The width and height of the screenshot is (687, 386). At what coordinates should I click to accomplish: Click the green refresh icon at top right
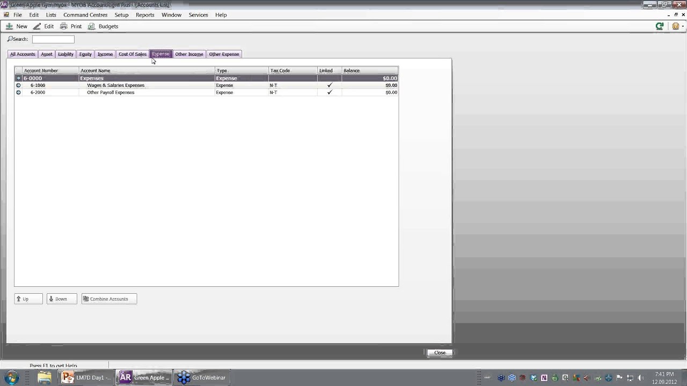[660, 26]
